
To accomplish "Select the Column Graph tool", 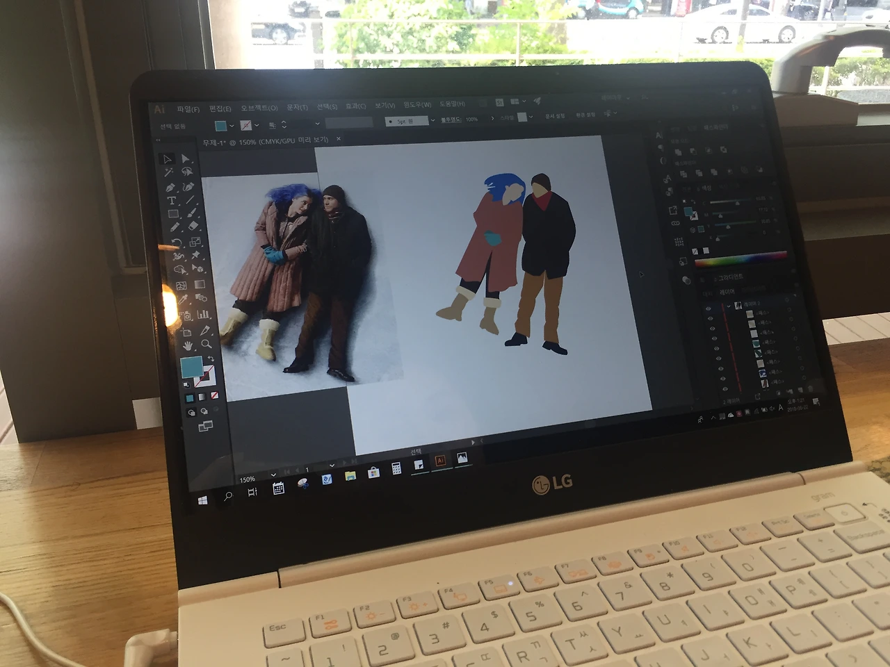I will point(203,314).
